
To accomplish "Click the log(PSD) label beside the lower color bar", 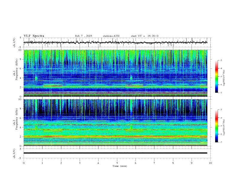I will click(x=224, y=127).
